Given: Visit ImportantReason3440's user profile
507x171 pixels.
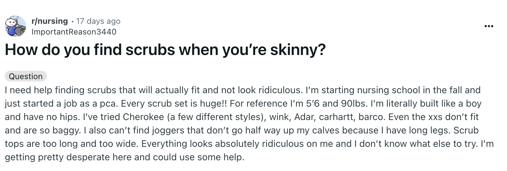Looking at the screenshot, I should click(x=74, y=32).
